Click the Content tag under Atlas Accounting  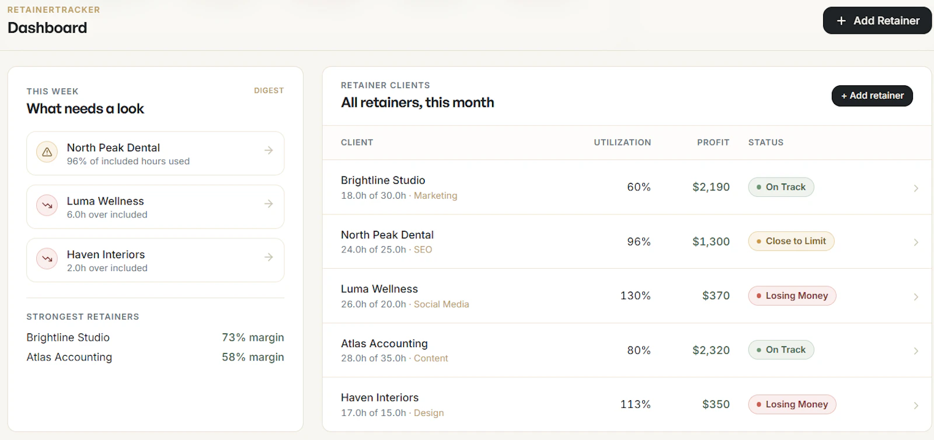pyautogui.click(x=431, y=358)
